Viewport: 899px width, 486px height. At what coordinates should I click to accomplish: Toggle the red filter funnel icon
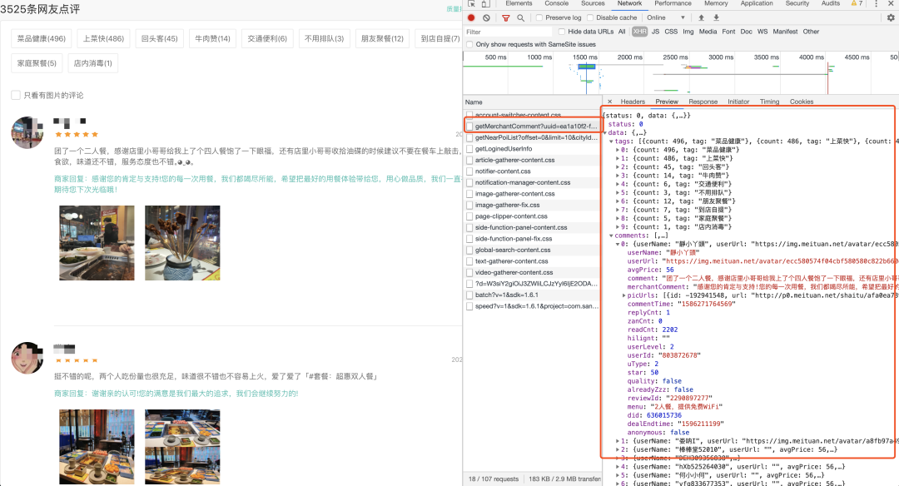point(506,17)
